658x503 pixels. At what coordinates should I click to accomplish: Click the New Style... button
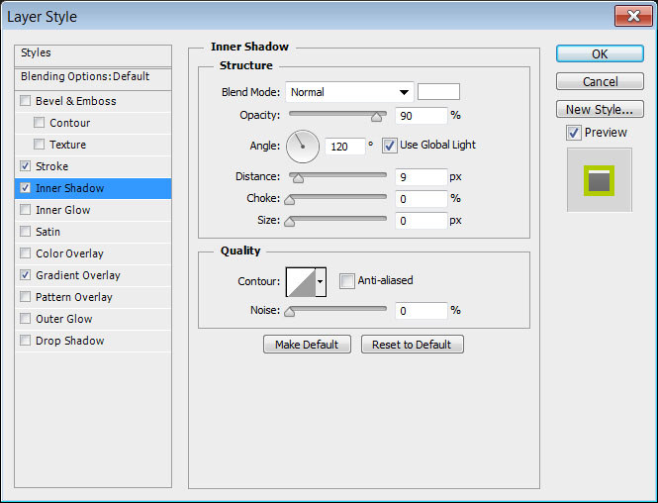coord(599,109)
